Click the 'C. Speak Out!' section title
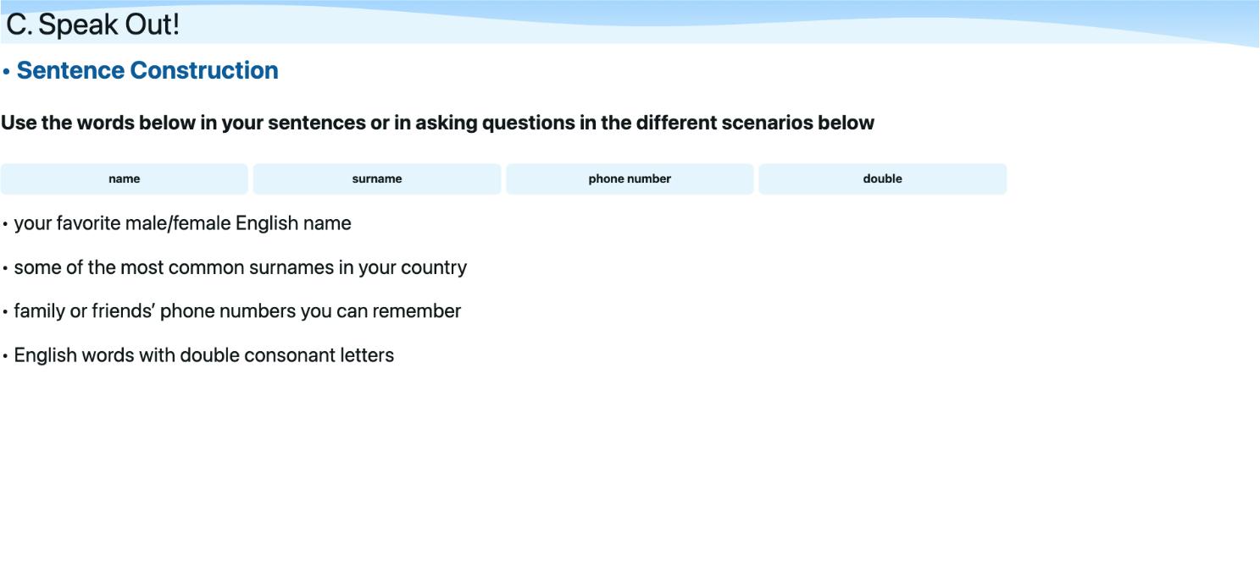The image size is (1260, 571). (93, 25)
